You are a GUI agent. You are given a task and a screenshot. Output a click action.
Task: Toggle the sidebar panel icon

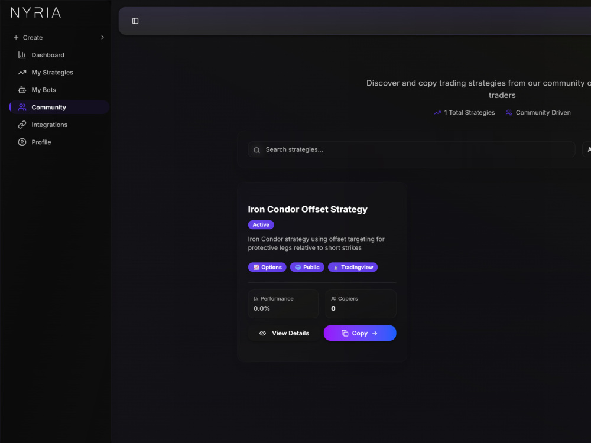tap(135, 21)
